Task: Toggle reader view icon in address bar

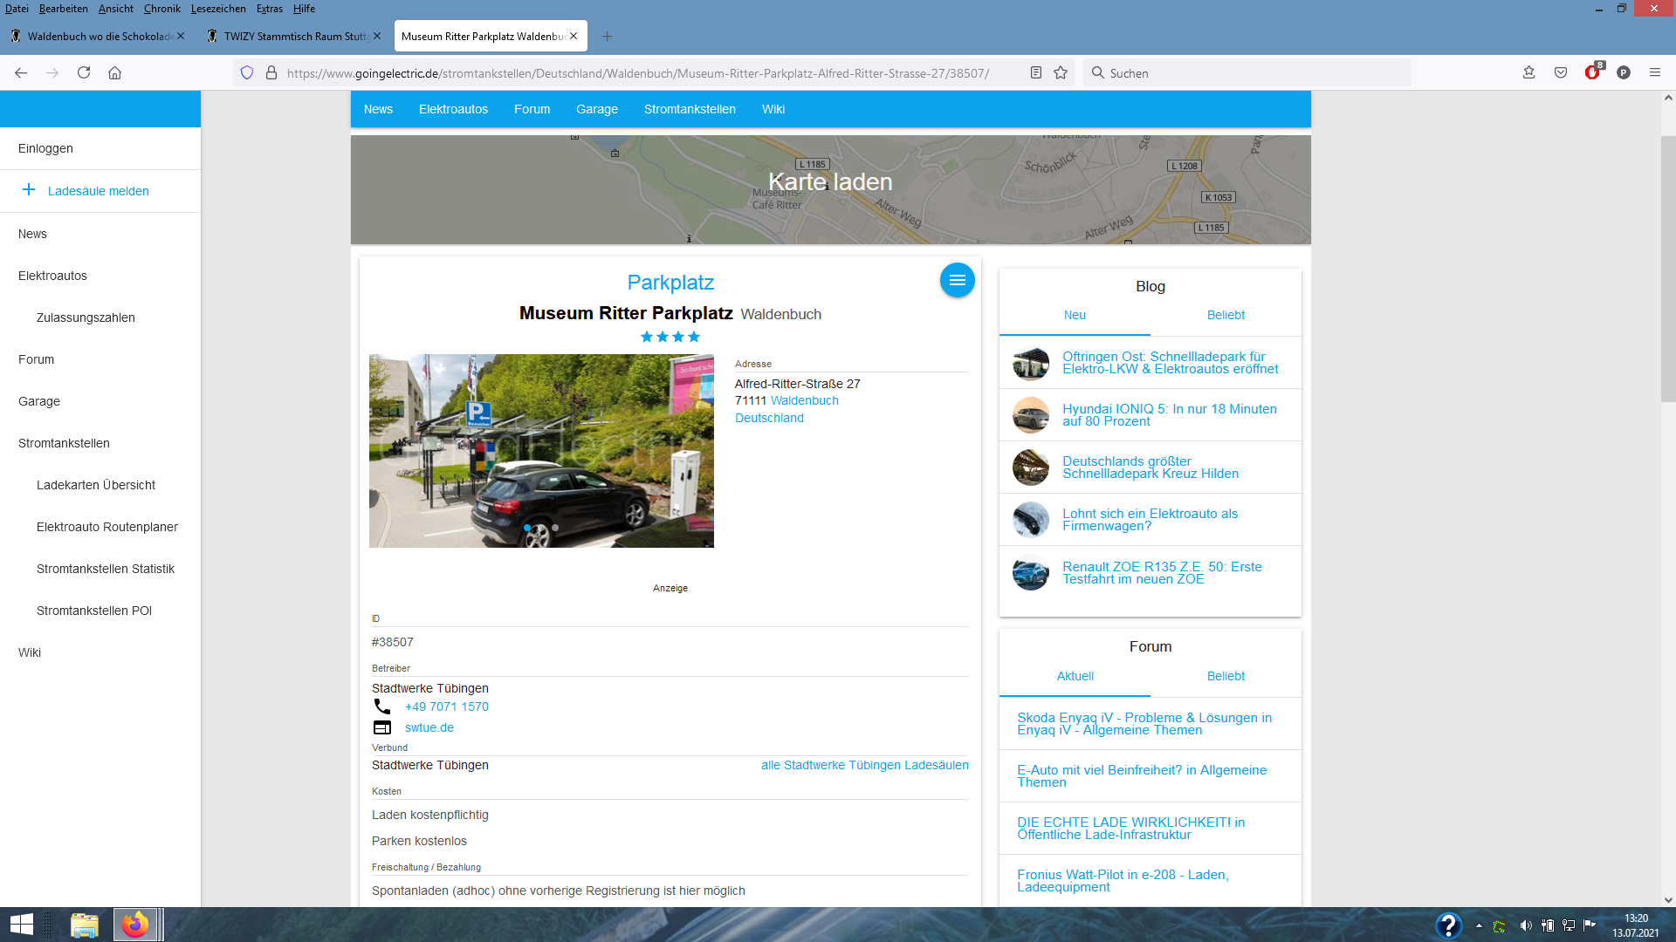Action: tap(1035, 73)
